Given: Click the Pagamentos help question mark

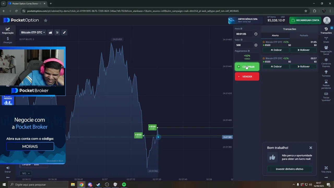Looking at the screenshot, I should coord(249,51).
